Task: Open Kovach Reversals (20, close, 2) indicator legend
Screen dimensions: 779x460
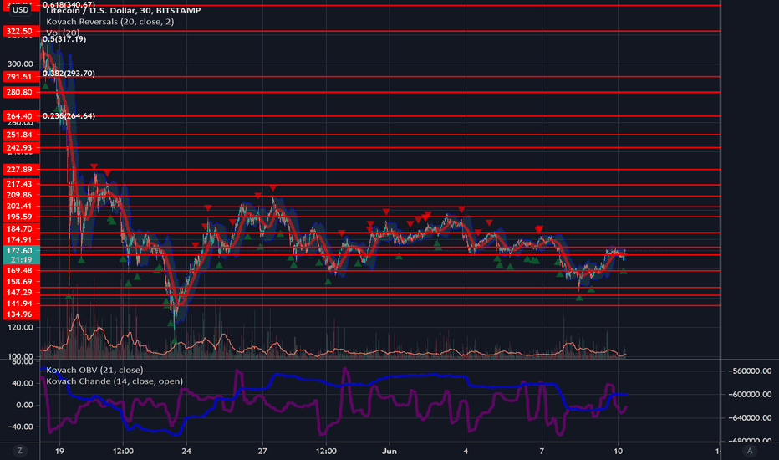Action: tap(109, 22)
